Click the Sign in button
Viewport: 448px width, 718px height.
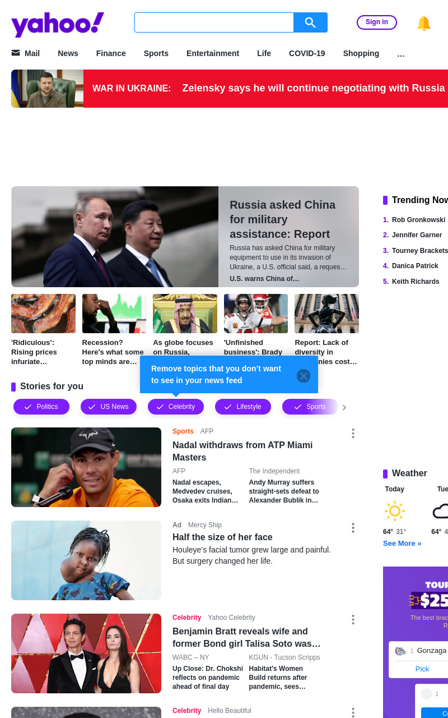coord(377,22)
